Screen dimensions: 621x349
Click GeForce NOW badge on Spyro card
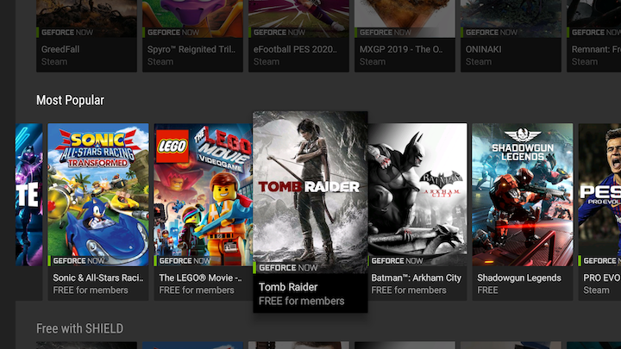point(173,33)
